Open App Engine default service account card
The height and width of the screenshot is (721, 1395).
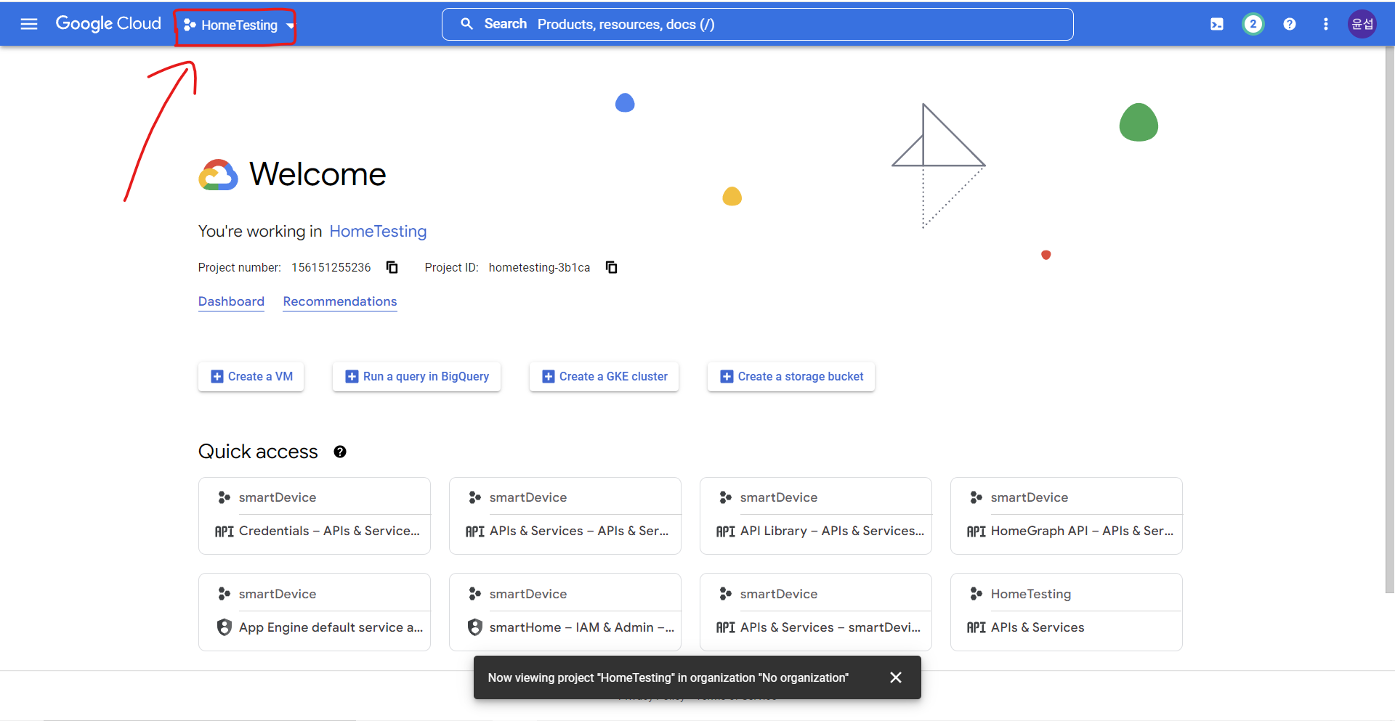(x=315, y=612)
